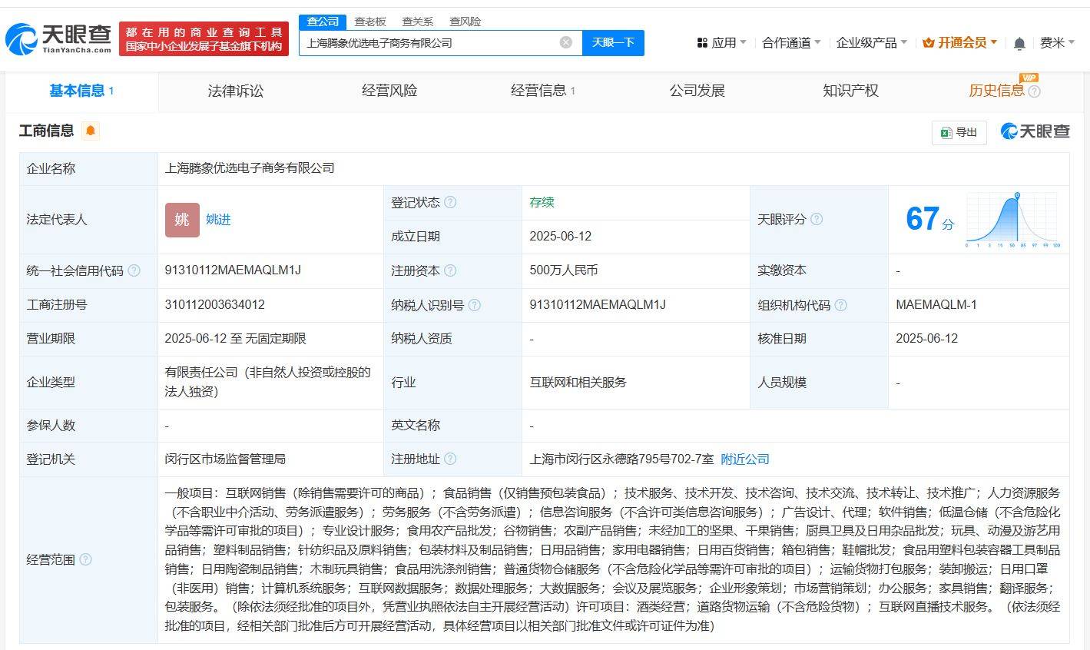Viewport: 1090px width, 650px height.
Task: Click the help icon next to 纳税人识别号
Action: click(x=474, y=305)
